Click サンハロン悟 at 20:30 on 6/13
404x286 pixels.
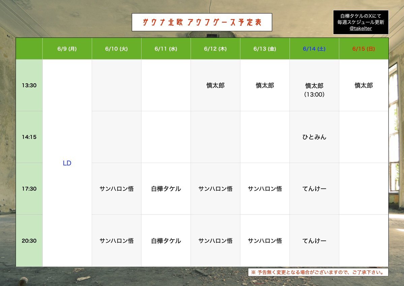pos(265,241)
